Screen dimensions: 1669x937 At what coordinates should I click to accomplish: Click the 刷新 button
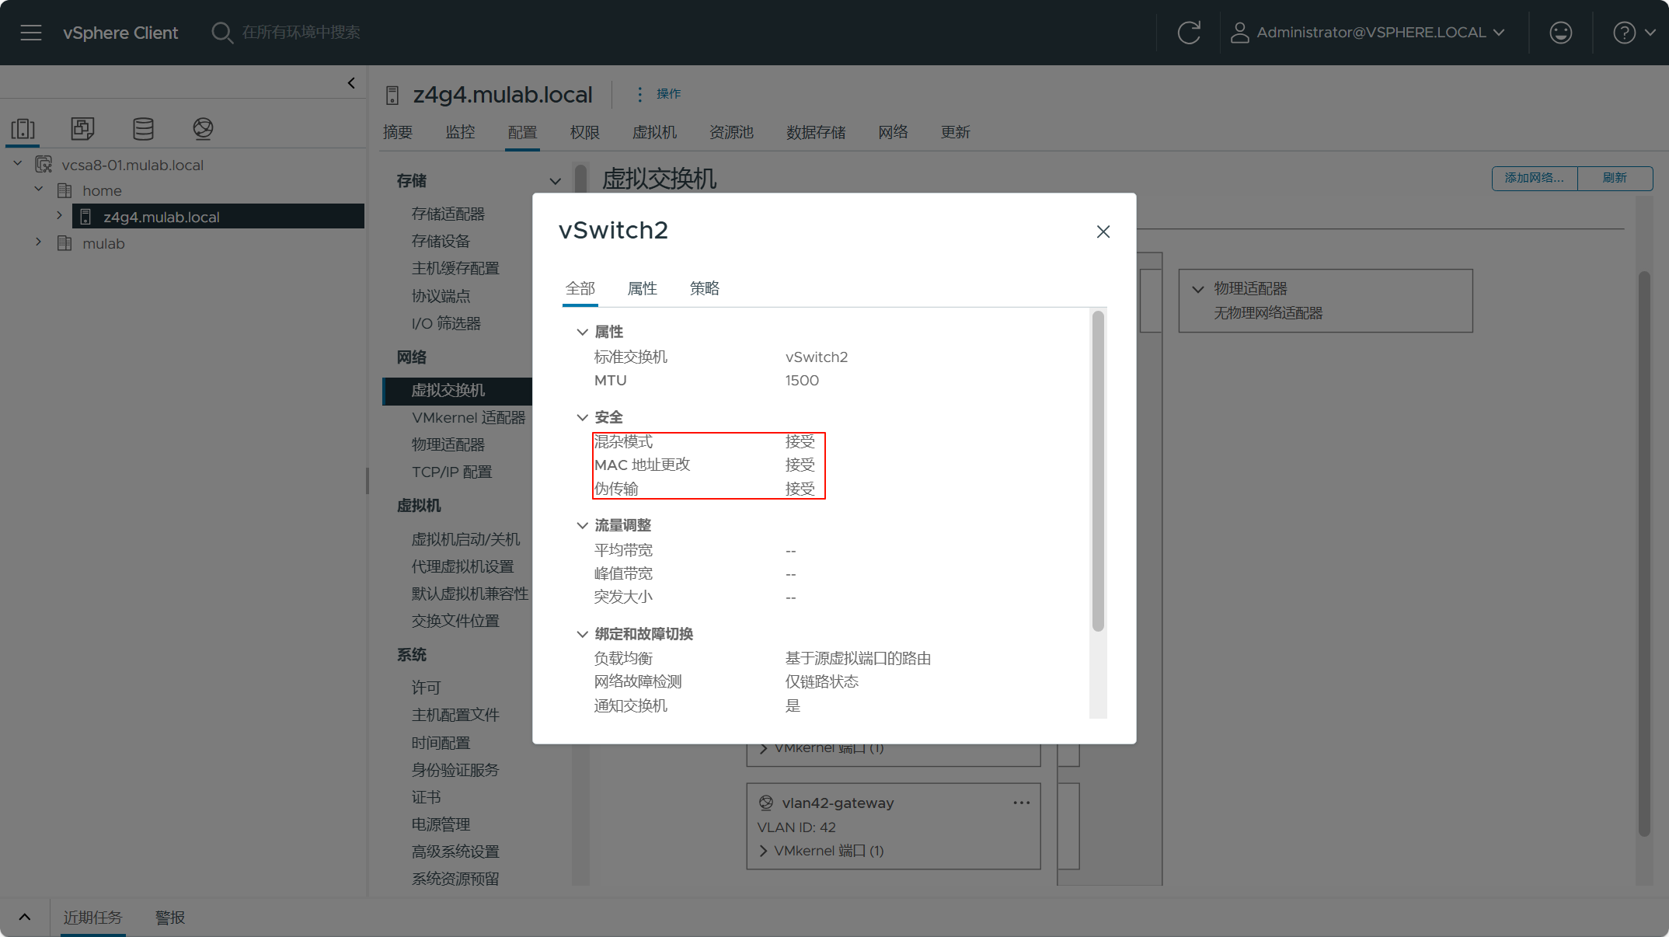[1615, 178]
